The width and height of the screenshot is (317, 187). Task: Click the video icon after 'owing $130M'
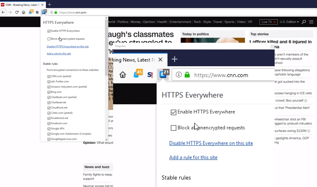tap(309, 131)
